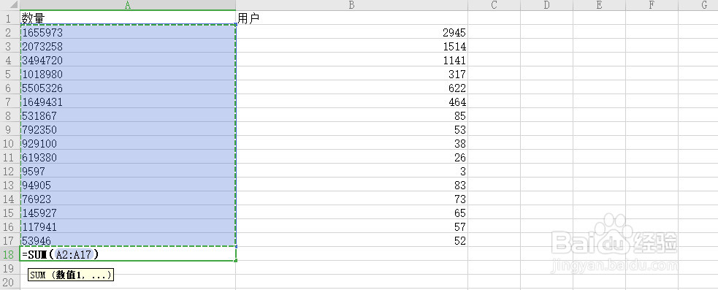718x290 pixels.
Task: Click cell with value 929100
Action: pos(128,143)
